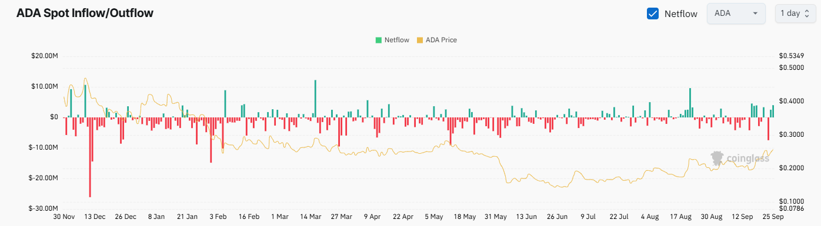Click the 22 Jul date label
Screen dimensions: 821x226
[619, 217]
